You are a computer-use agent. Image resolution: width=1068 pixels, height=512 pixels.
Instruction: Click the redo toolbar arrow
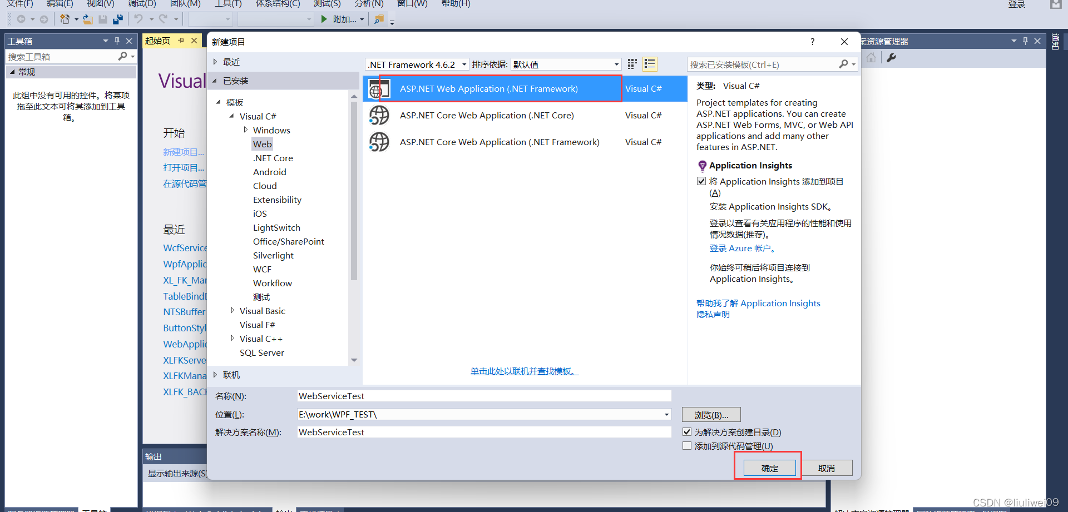[x=163, y=19]
